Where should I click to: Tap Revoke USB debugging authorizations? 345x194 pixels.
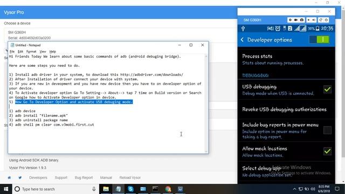[x=286, y=109]
